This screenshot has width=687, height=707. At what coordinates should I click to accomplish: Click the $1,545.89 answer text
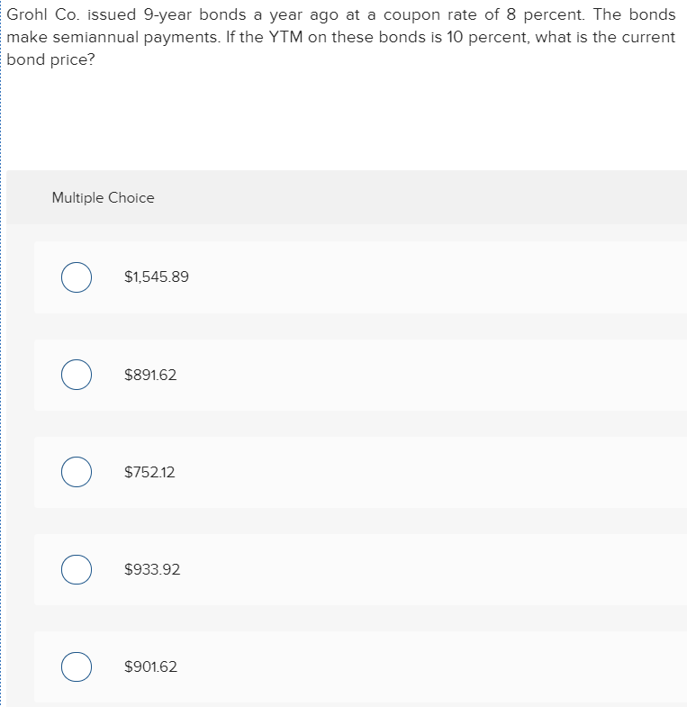click(156, 277)
